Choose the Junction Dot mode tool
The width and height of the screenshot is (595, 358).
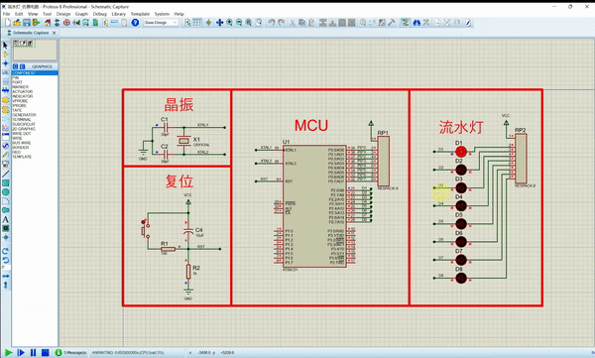click(5, 63)
